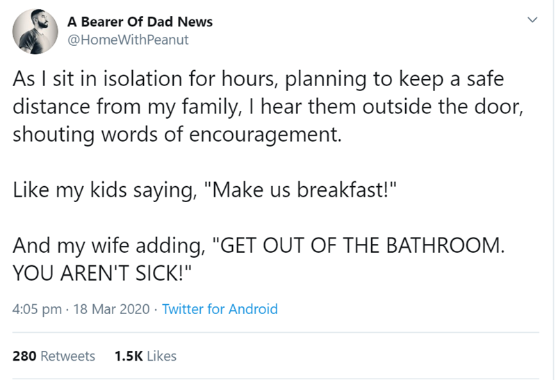Image resolution: width=556 pixels, height=380 pixels.
Task: Click the line starting "distance from my family"
Action: click(265, 106)
